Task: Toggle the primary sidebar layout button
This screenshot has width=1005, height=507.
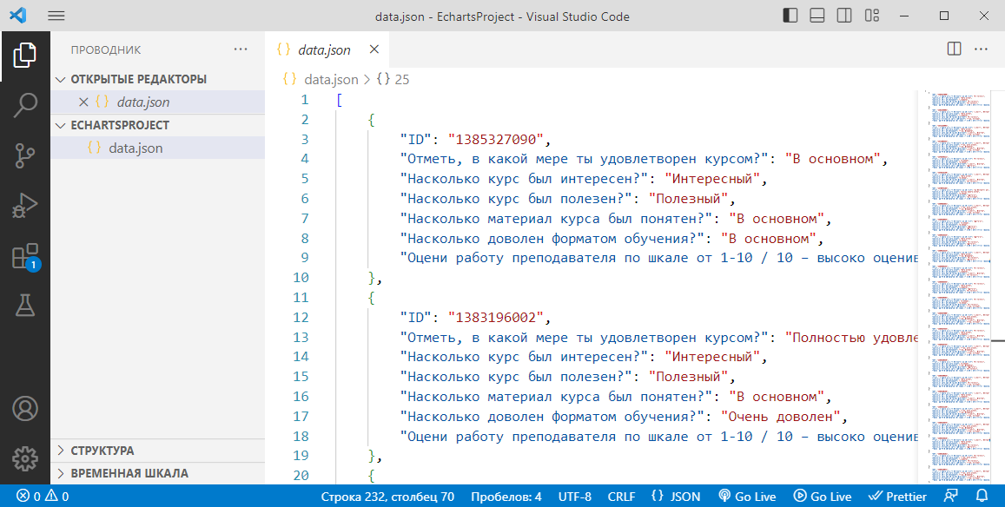Action: point(790,16)
